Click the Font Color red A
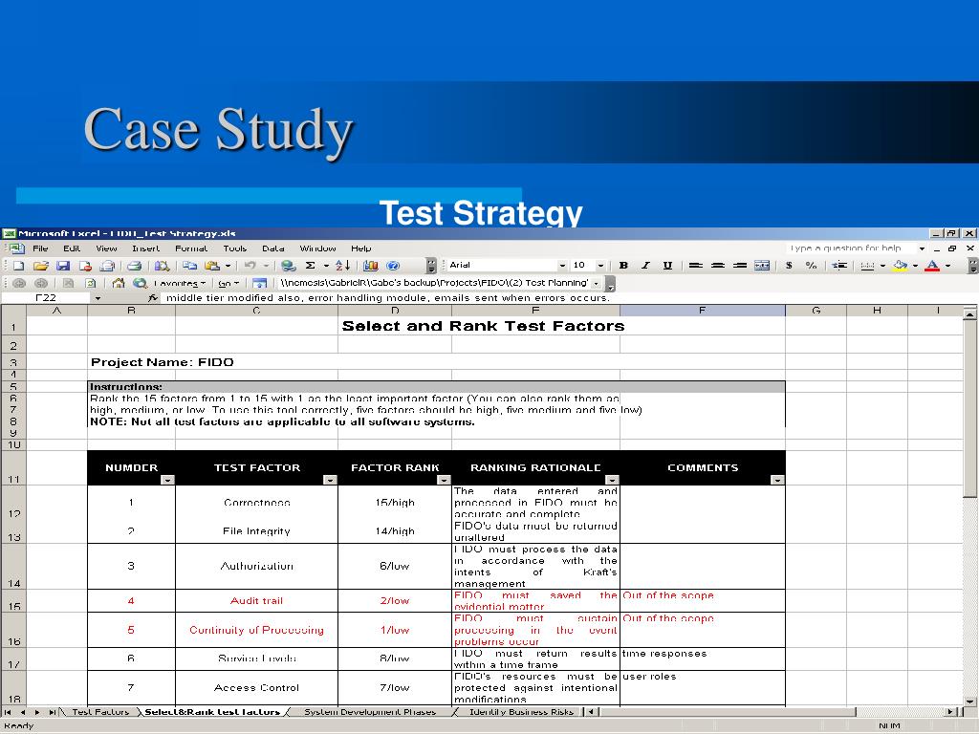This screenshot has height=734, width=979. pos(932,266)
